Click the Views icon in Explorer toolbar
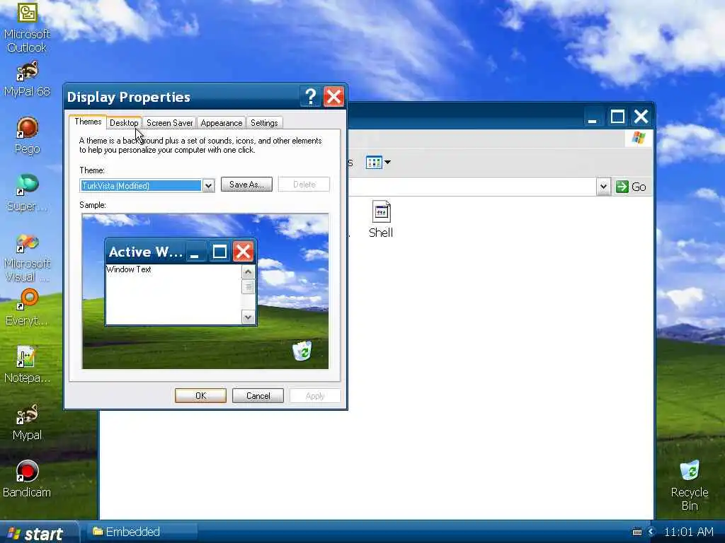The width and height of the screenshot is (725, 543). click(374, 163)
